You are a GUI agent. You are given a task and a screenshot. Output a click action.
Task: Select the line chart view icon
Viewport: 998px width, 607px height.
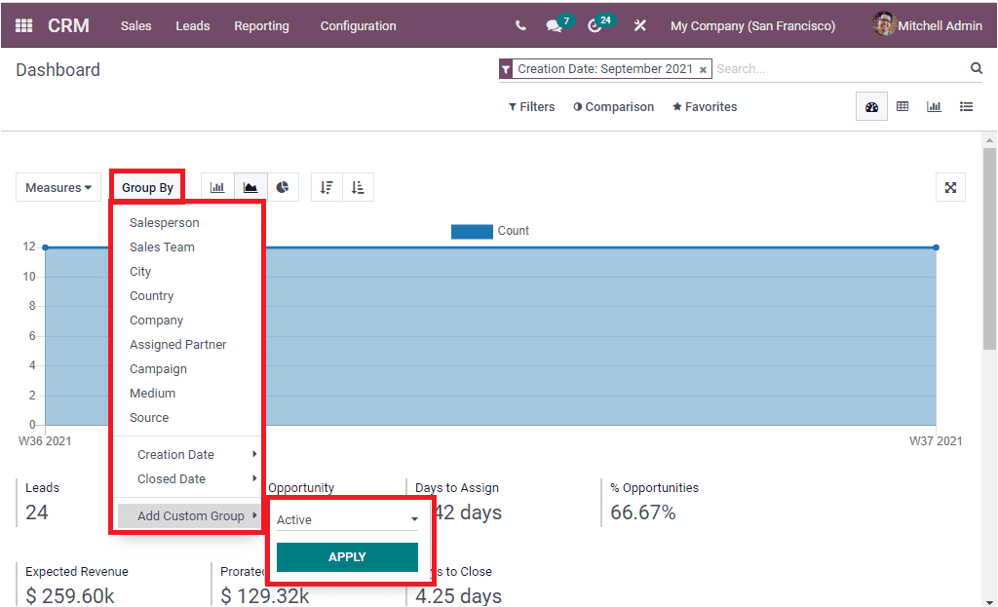[249, 186]
